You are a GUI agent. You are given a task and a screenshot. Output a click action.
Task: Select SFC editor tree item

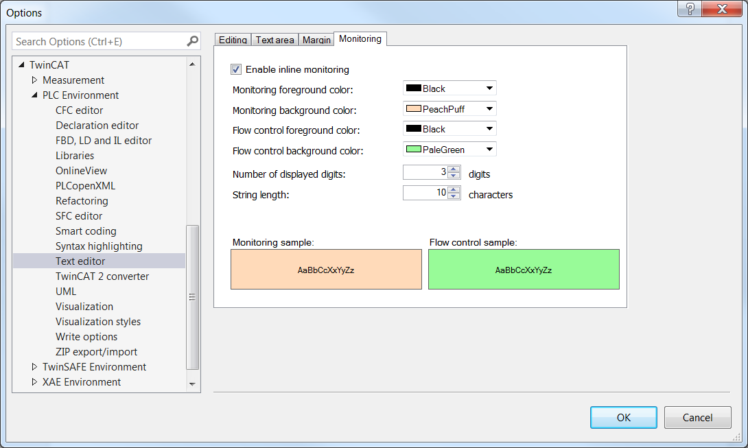tap(79, 216)
